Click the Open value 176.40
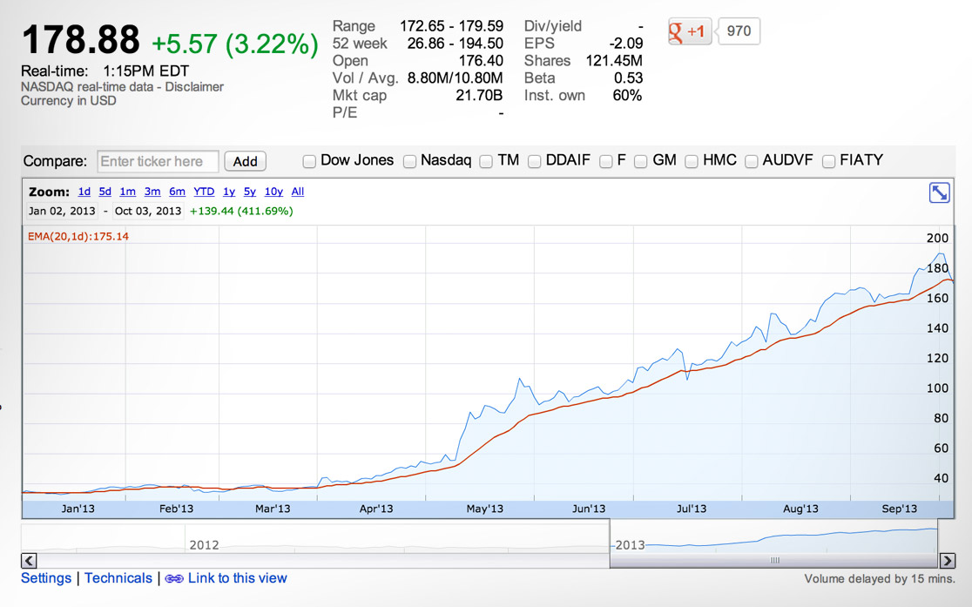This screenshot has width=972, height=607. pos(481,61)
